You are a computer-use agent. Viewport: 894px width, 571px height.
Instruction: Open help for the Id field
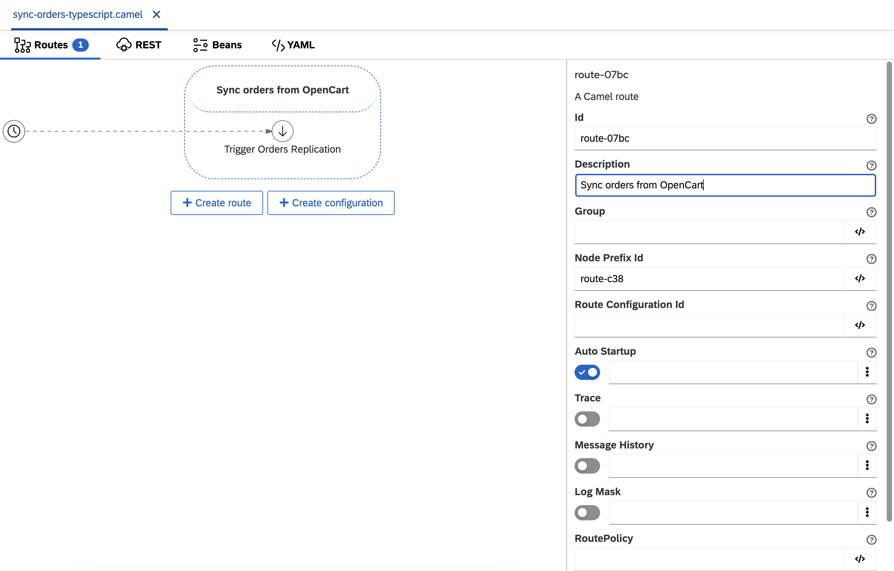[871, 119]
